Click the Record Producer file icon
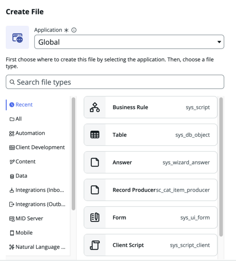 tap(95, 190)
